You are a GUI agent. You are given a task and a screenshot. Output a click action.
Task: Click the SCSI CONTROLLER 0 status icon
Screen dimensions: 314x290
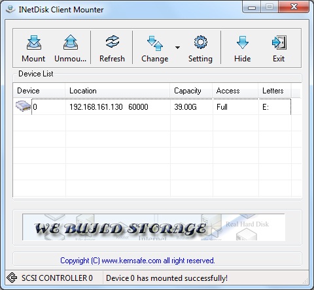click(12, 278)
